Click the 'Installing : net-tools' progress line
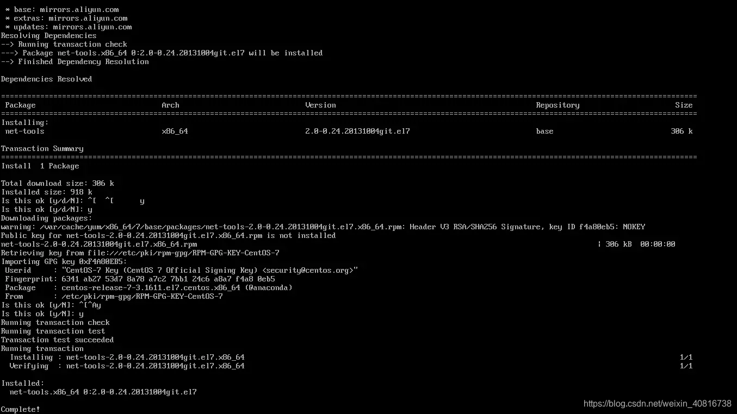 click(x=127, y=357)
